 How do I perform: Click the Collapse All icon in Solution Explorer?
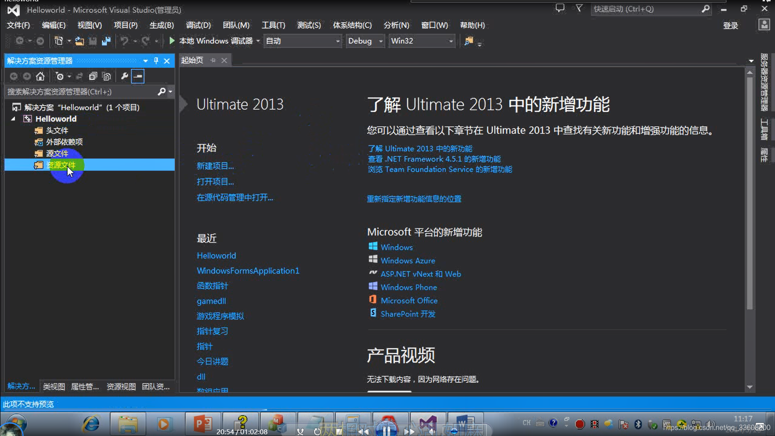pos(92,76)
